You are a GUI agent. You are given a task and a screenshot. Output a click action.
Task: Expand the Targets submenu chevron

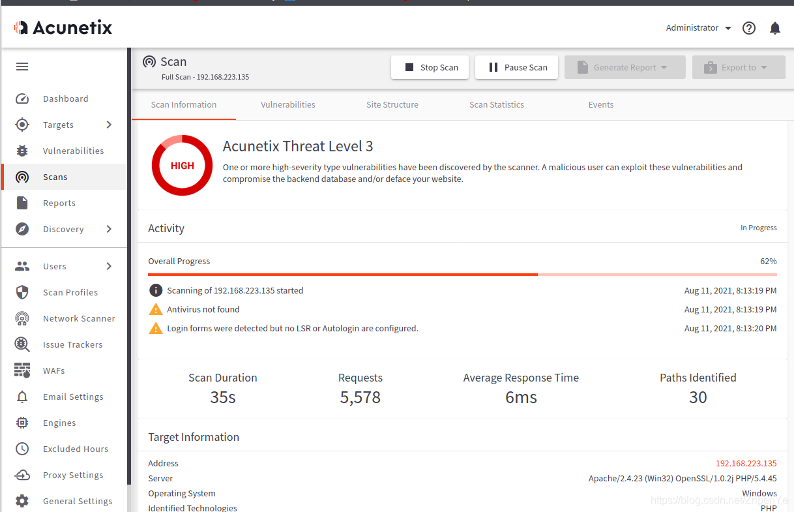(x=109, y=125)
